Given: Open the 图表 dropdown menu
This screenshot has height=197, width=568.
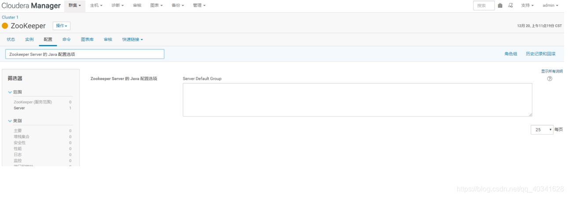Looking at the screenshot, I should (x=156, y=5).
